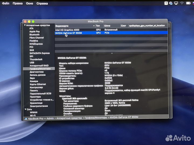Viewport: 194px width, 145px height.
Task: Click the Слот column header
Action: (124, 26)
